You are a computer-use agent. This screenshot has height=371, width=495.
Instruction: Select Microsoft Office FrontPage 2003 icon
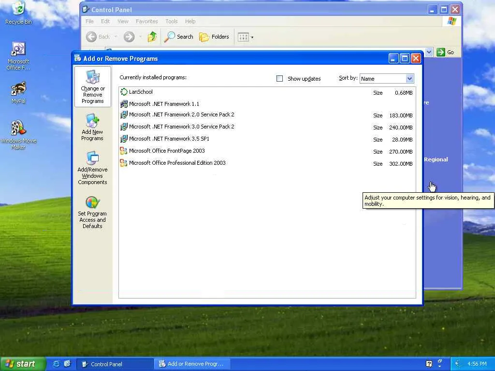[124, 151]
